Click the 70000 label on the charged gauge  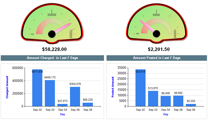[x=71, y=34]
